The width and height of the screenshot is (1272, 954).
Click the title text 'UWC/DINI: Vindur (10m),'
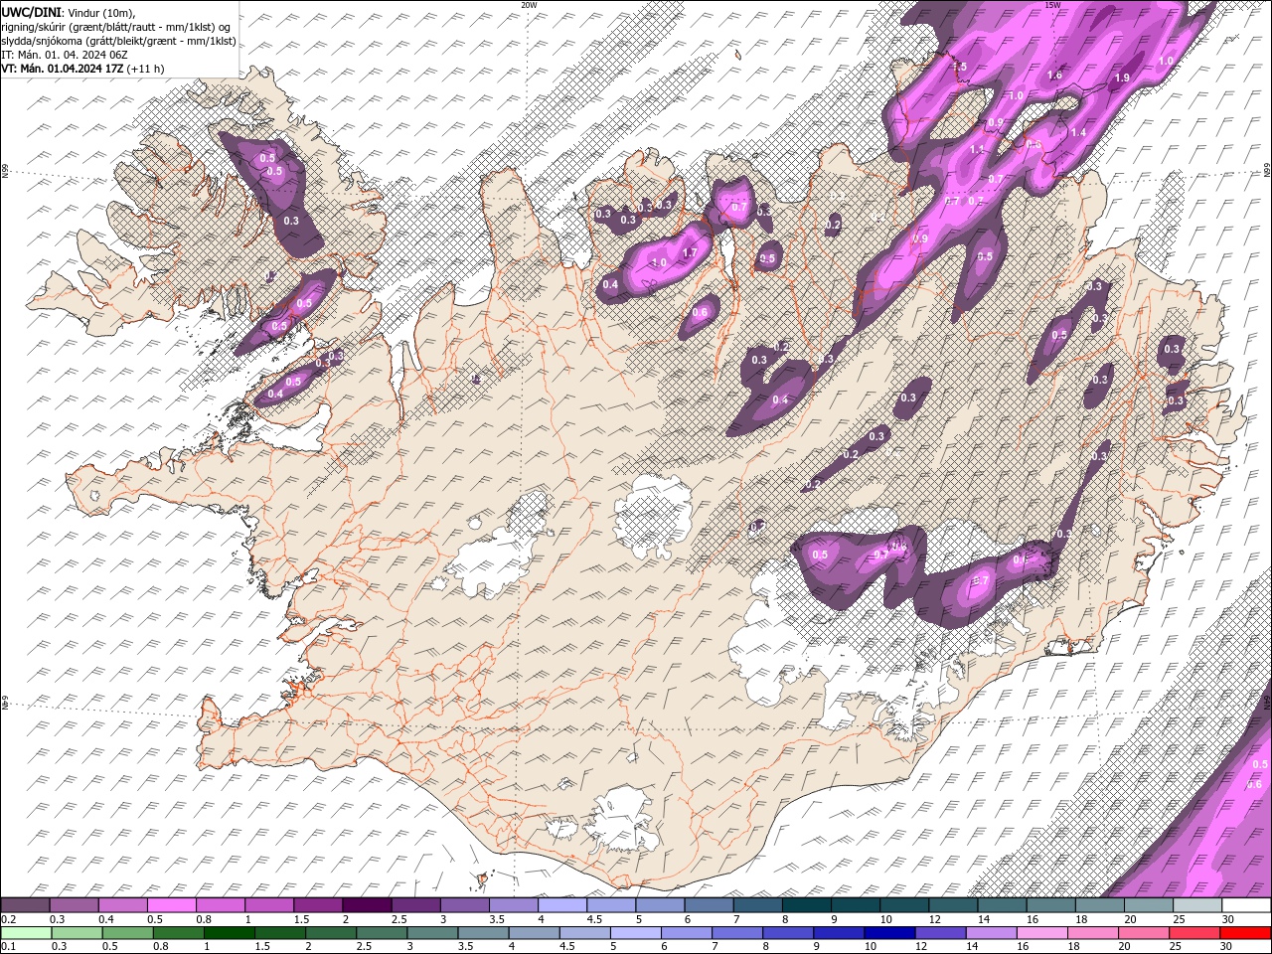[68, 11]
